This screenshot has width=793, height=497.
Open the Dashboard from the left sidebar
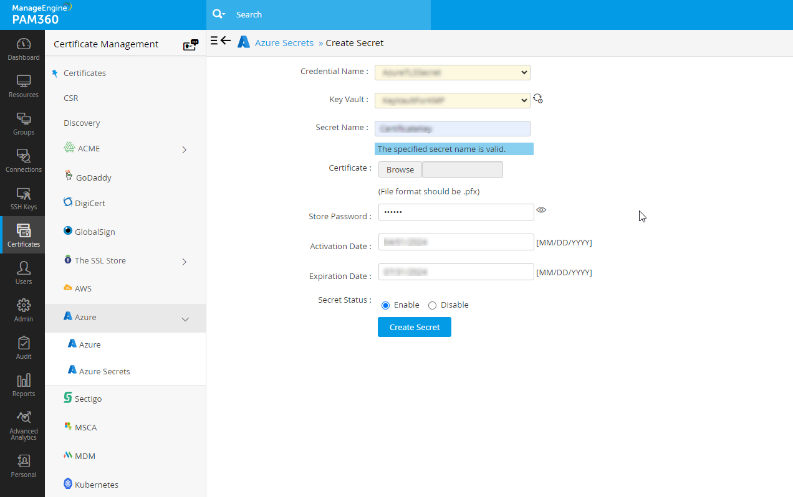click(23, 50)
